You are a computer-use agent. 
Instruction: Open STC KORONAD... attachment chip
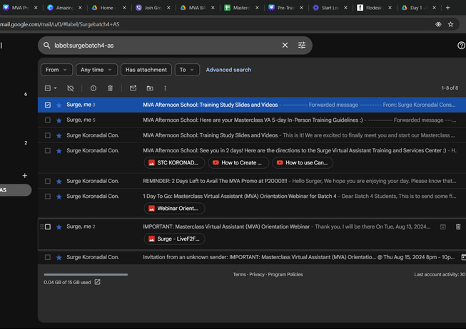click(x=174, y=162)
